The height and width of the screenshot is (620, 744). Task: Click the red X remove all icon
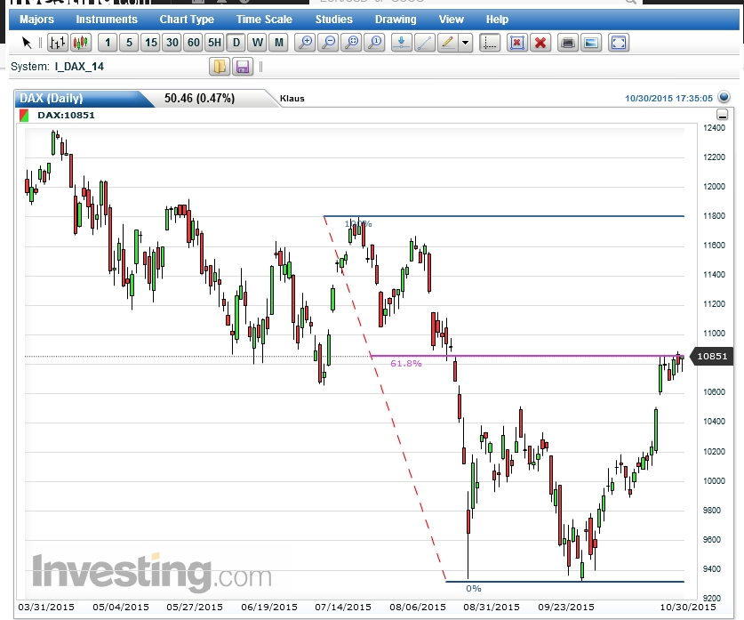(x=540, y=43)
